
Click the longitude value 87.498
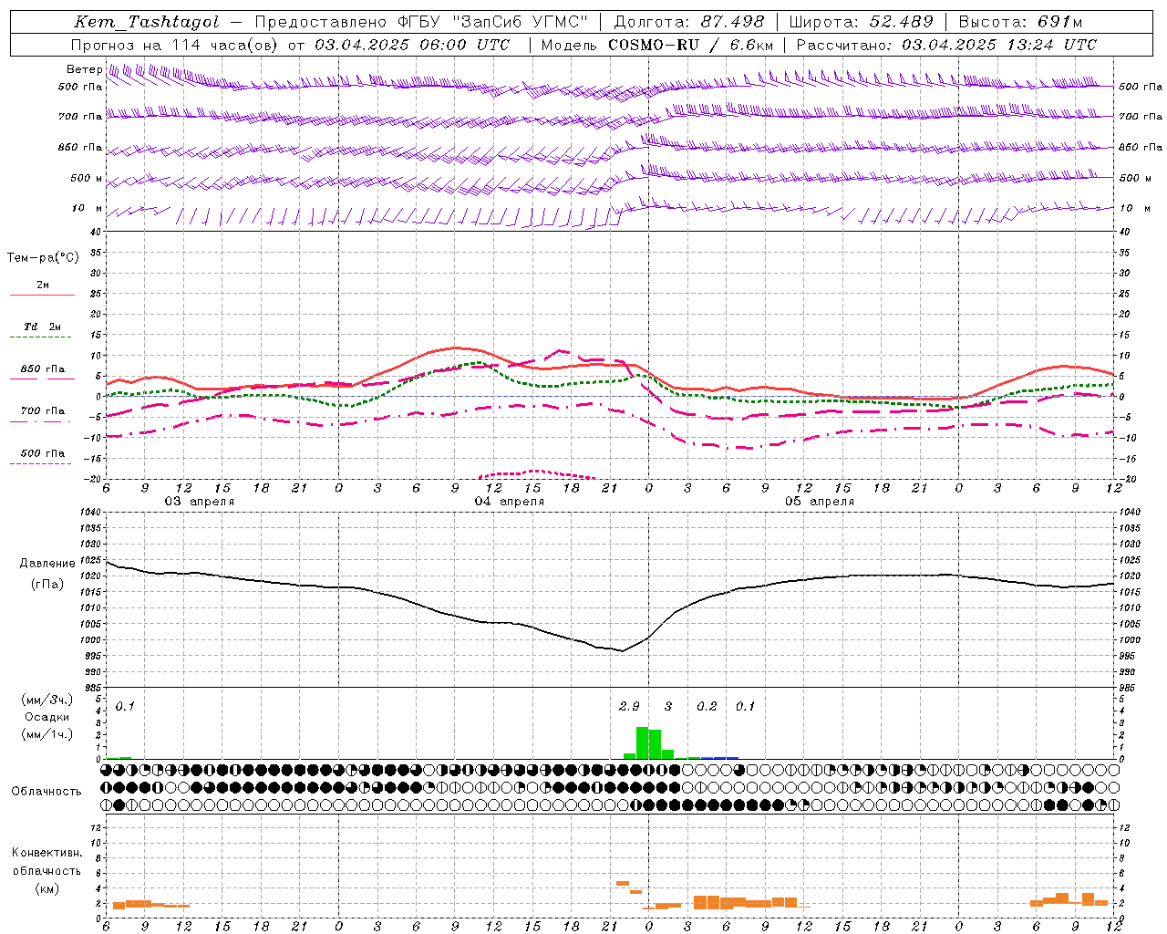tap(733, 22)
